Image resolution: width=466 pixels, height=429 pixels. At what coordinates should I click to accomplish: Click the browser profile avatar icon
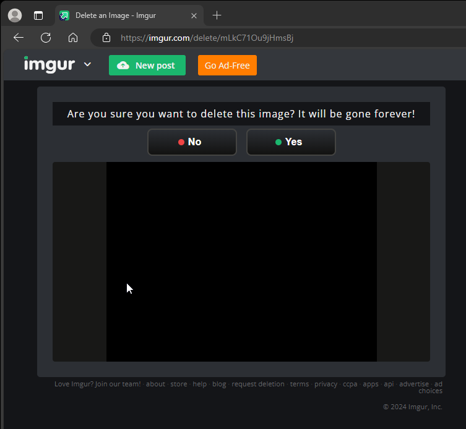pyautogui.click(x=15, y=15)
